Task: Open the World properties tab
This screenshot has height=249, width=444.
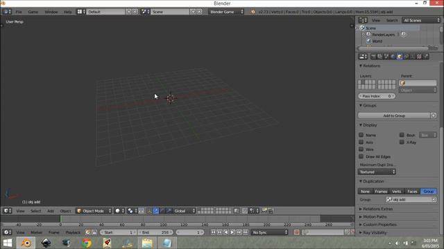Action: pos(393,57)
